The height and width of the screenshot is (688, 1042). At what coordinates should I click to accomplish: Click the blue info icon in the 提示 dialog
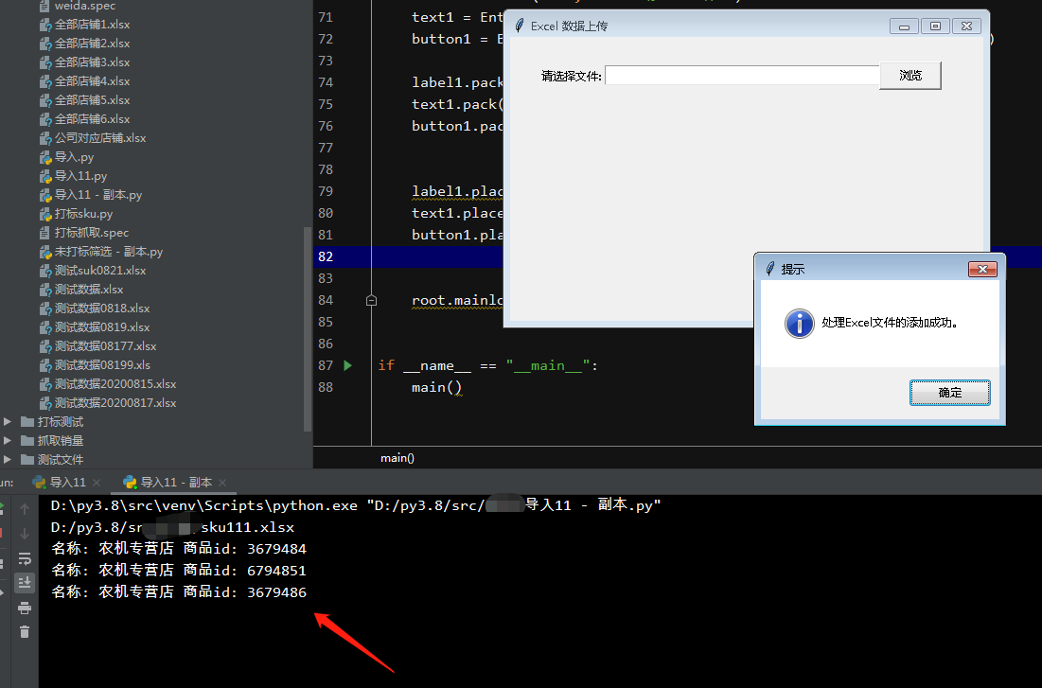pyautogui.click(x=799, y=324)
